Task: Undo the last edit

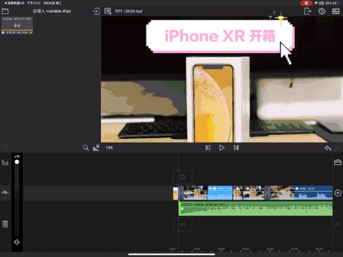Action: pos(328,148)
